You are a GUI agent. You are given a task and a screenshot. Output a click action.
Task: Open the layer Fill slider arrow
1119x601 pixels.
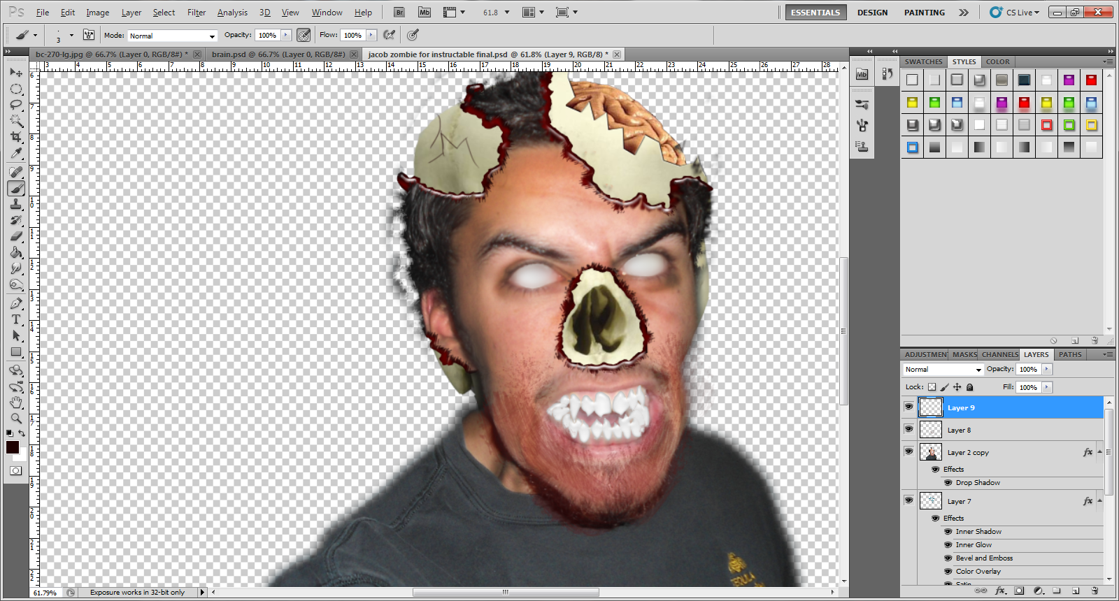[1046, 387]
